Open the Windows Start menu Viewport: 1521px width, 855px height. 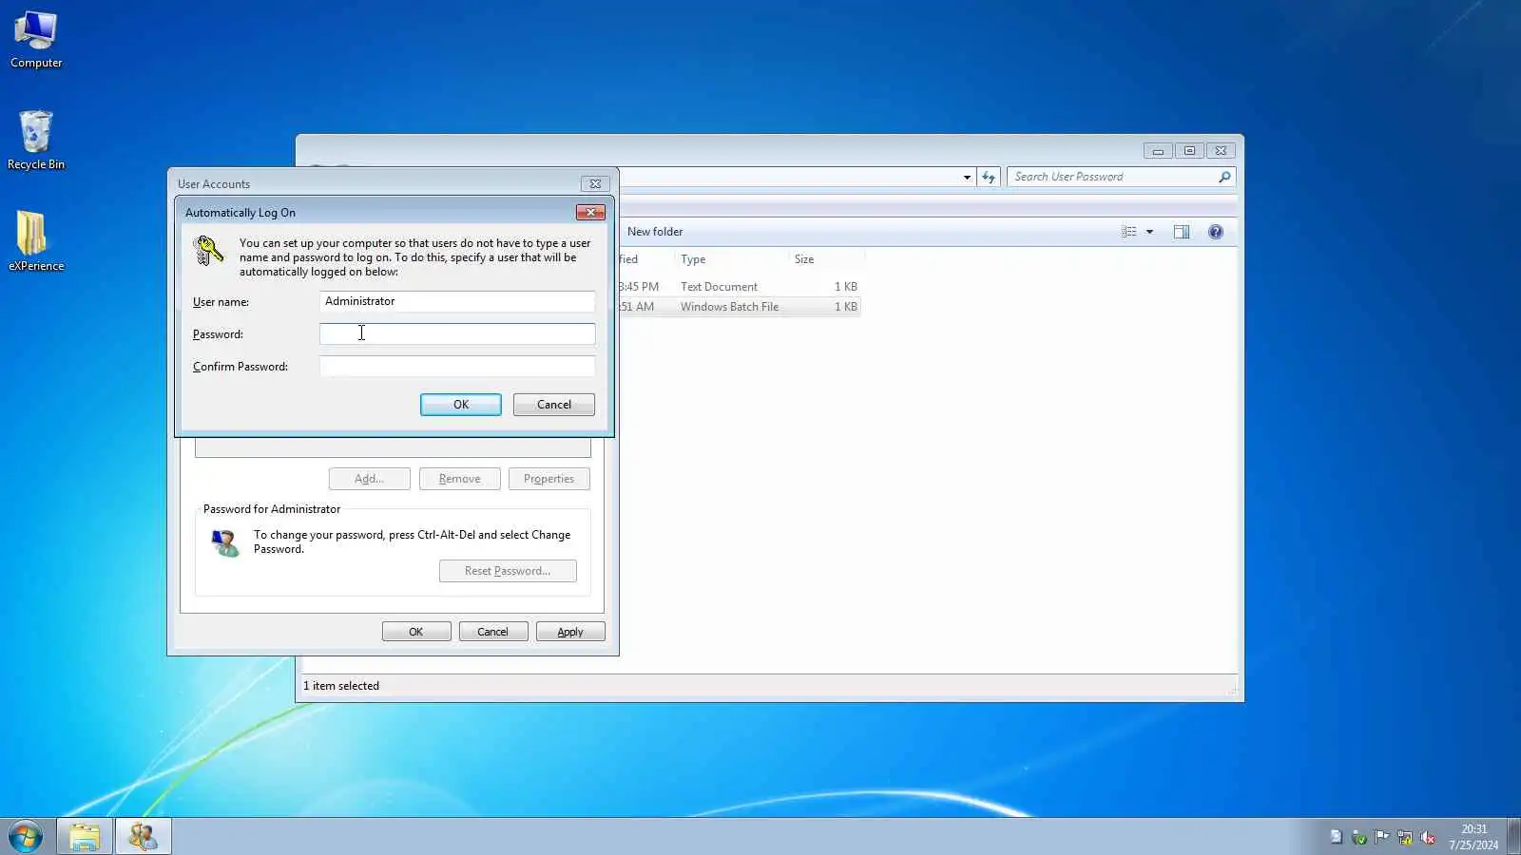pos(26,837)
